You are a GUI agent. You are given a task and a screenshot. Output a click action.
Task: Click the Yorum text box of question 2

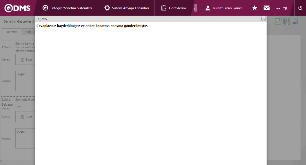pos(25,138)
